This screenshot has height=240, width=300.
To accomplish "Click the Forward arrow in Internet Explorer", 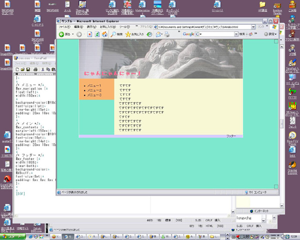I will coord(79,34).
